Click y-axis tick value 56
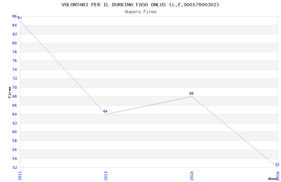Image resolution: width=281 pixels, height=182 pixels. click(15, 150)
